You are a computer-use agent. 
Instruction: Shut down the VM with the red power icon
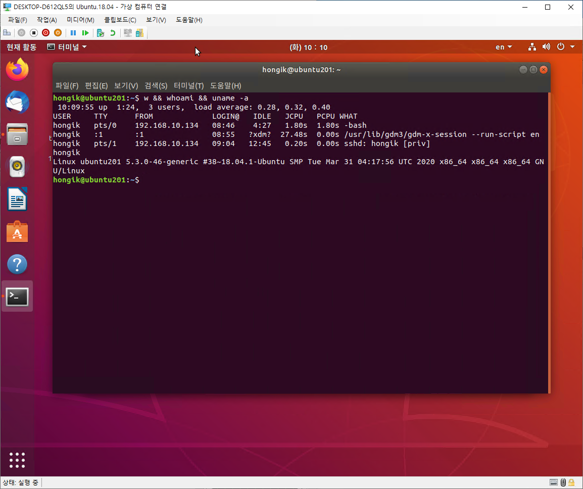(x=46, y=33)
